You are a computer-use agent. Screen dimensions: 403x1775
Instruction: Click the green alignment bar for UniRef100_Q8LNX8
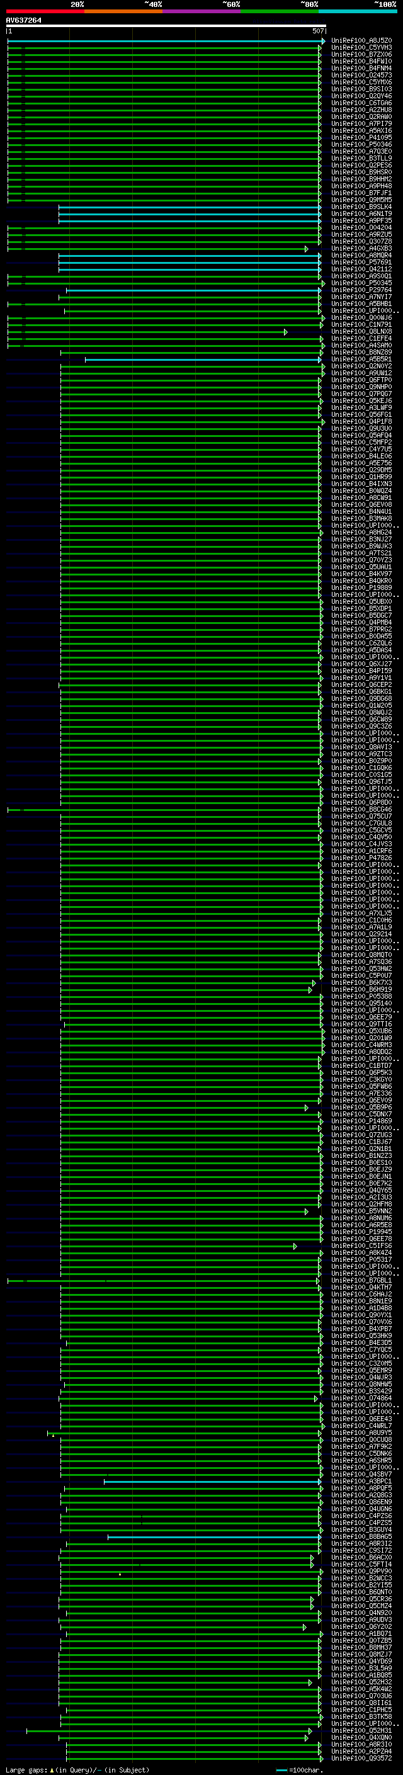147,332
